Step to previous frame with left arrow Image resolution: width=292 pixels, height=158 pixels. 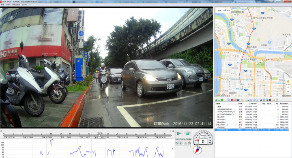(177, 143)
